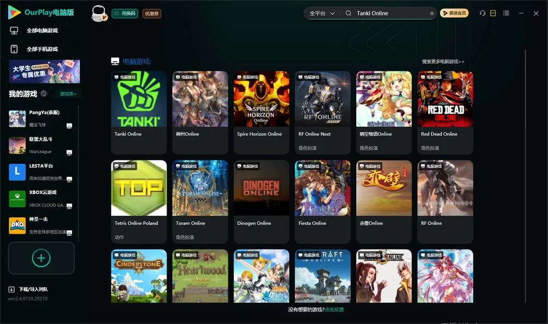
Task: Select 全部手机游戏 in the sidebar
Action: tap(34, 49)
